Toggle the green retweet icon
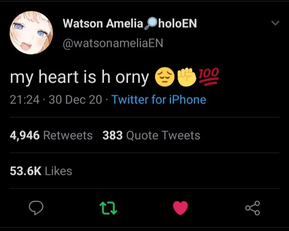Viewport: 289px width, 231px height. [x=108, y=208]
